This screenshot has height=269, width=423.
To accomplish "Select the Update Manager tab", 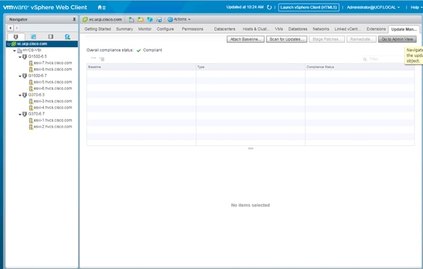I will click(x=404, y=29).
